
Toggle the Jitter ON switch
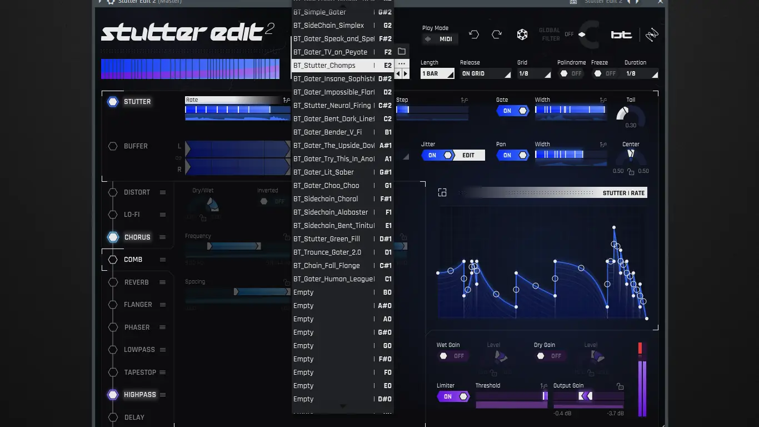(x=437, y=155)
